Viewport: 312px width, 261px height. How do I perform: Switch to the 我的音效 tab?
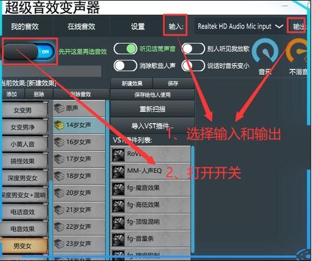(x=25, y=26)
